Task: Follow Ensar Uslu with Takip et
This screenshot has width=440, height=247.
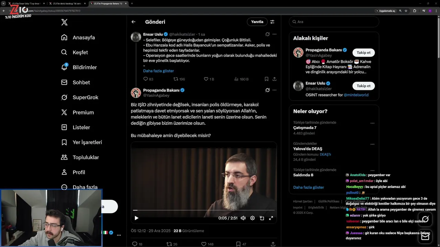Action: (363, 86)
